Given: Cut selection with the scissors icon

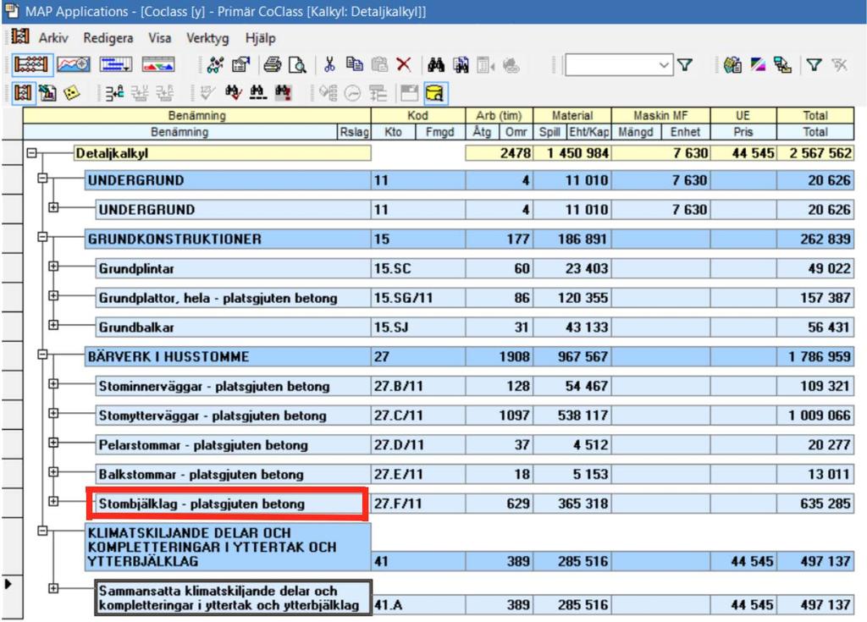Looking at the screenshot, I should pos(329,64).
